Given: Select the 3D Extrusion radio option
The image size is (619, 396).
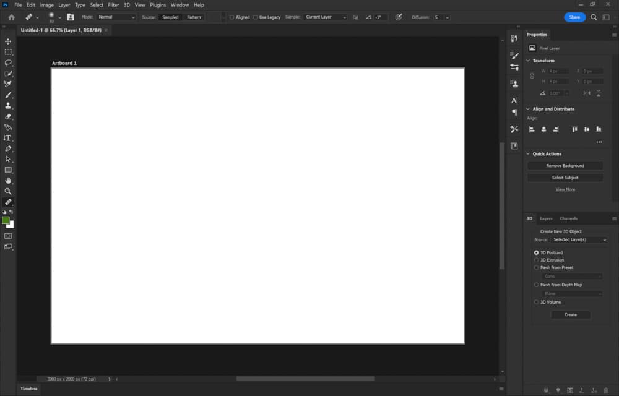Looking at the screenshot, I should pos(536,260).
